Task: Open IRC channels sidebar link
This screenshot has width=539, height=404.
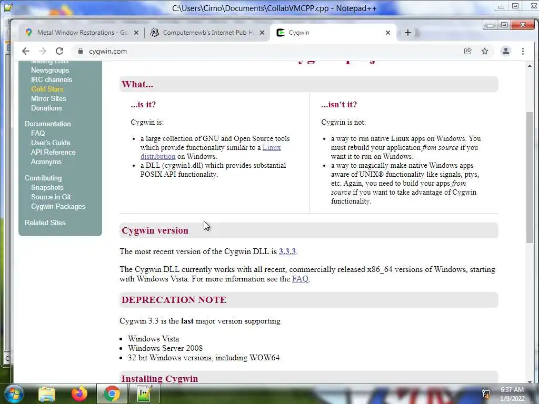Action: click(52, 80)
